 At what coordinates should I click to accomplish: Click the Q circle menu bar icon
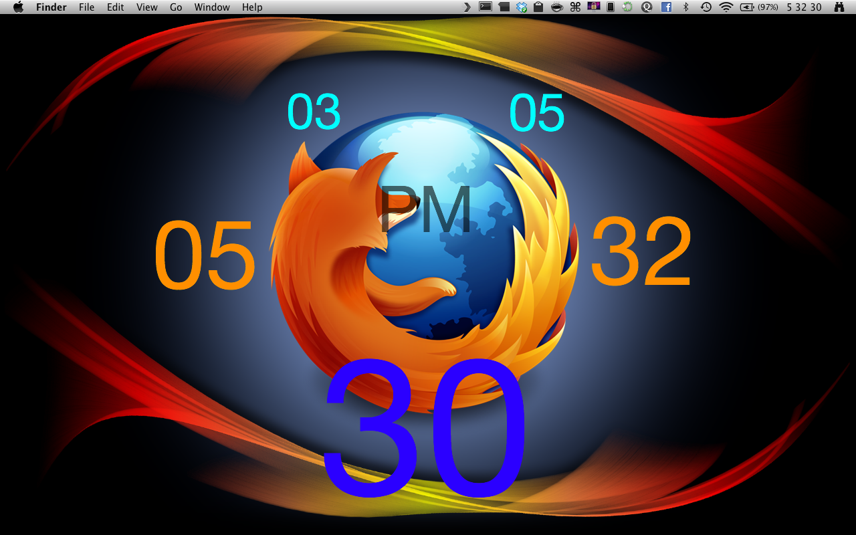pyautogui.click(x=647, y=7)
